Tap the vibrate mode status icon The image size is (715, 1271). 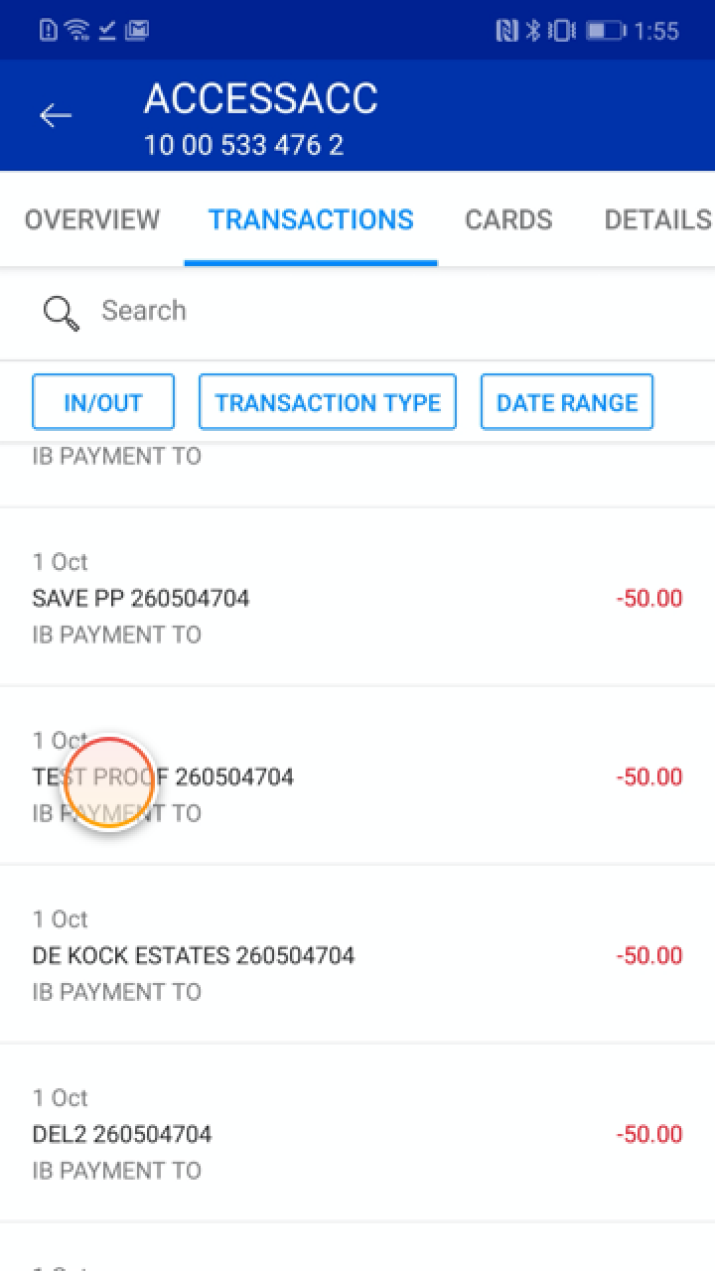(560, 31)
